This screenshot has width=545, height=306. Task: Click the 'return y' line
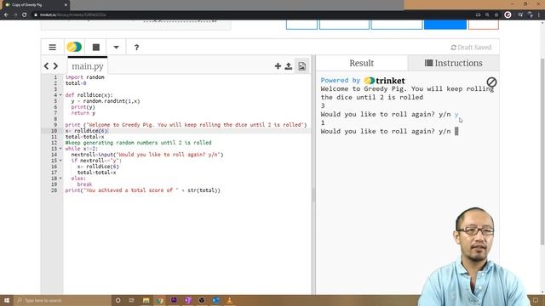83,113
